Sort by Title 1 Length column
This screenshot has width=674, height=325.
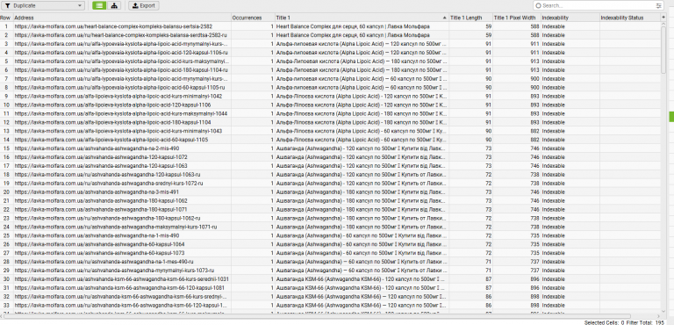coord(470,18)
